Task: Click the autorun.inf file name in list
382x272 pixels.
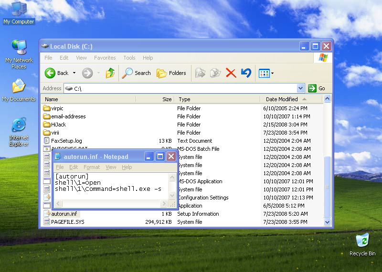Action: [x=64, y=214]
